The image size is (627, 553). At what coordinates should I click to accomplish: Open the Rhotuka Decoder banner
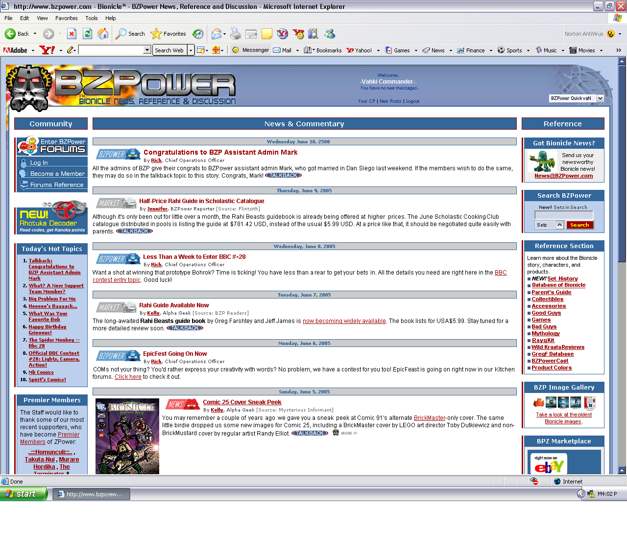[x=51, y=217]
